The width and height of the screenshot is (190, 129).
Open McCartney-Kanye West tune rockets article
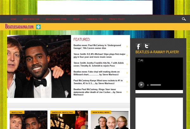pyautogui.click(x=98, y=82)
